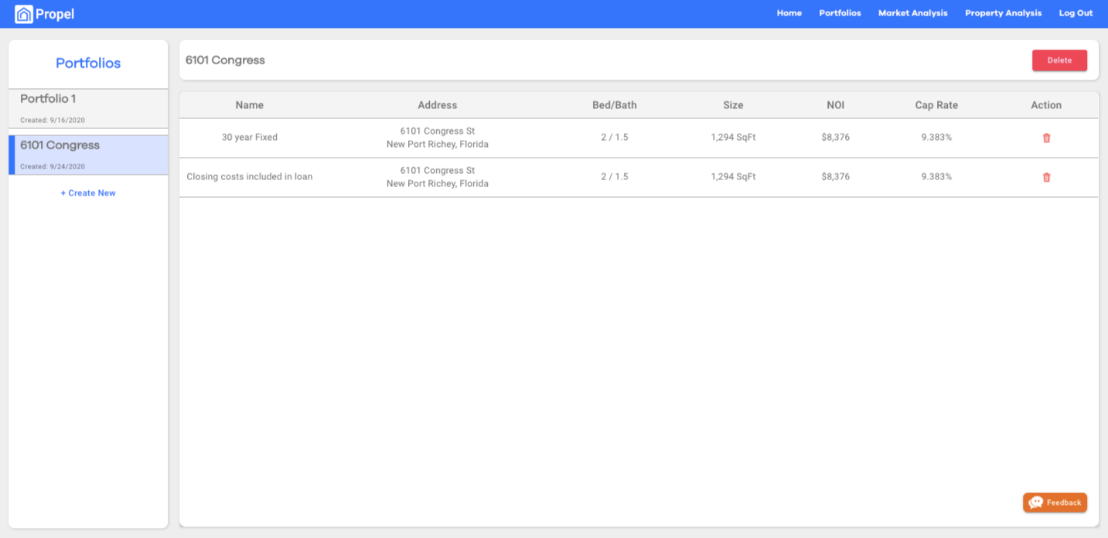
Task: Select Portfolio 1 in the sidebar
Action: [x=88, y=108]
